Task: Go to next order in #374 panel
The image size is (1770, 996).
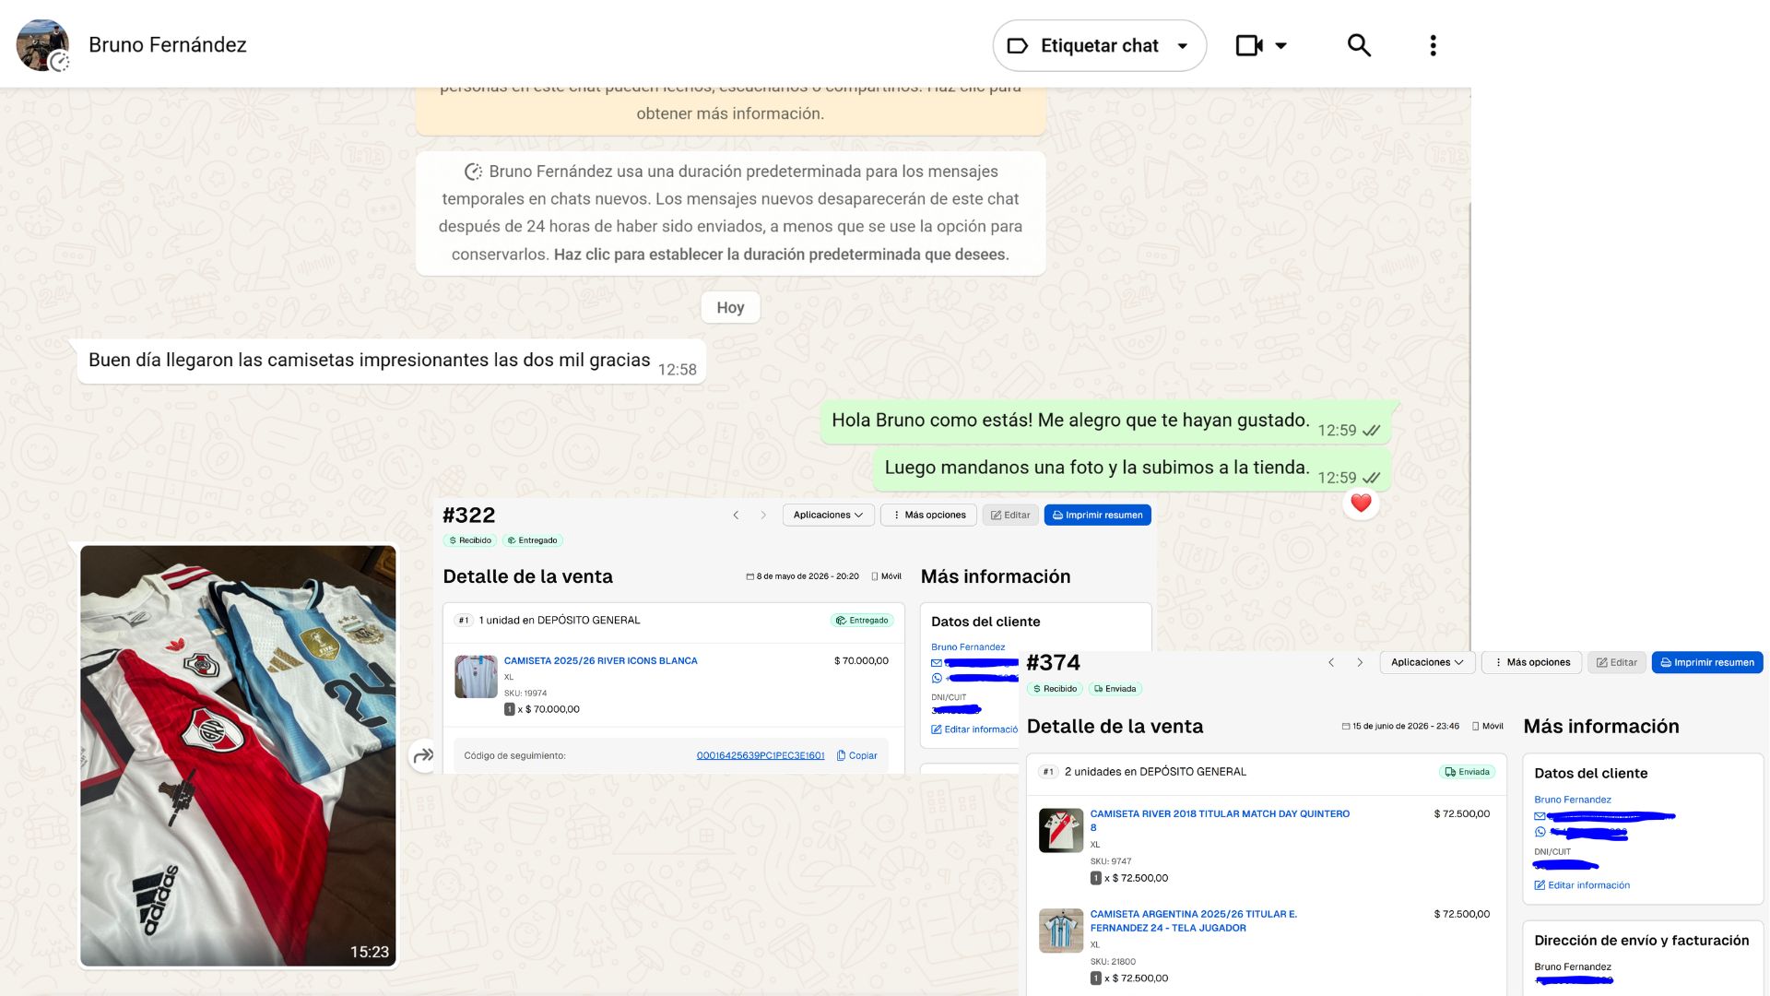Action: click(1360, 662)
